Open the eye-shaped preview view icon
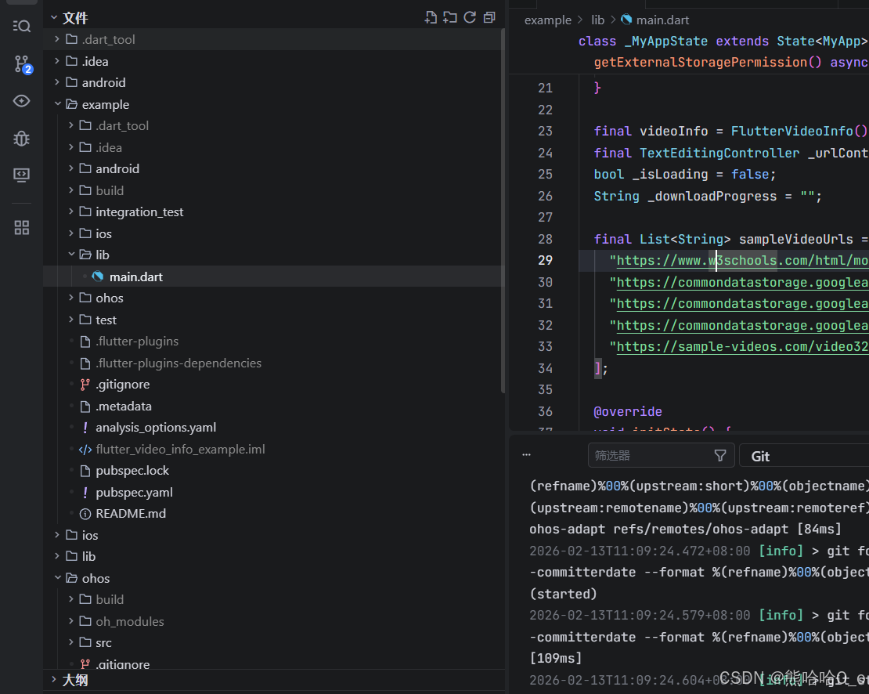Viewport: 869px width, 694px height. [22, 101]
